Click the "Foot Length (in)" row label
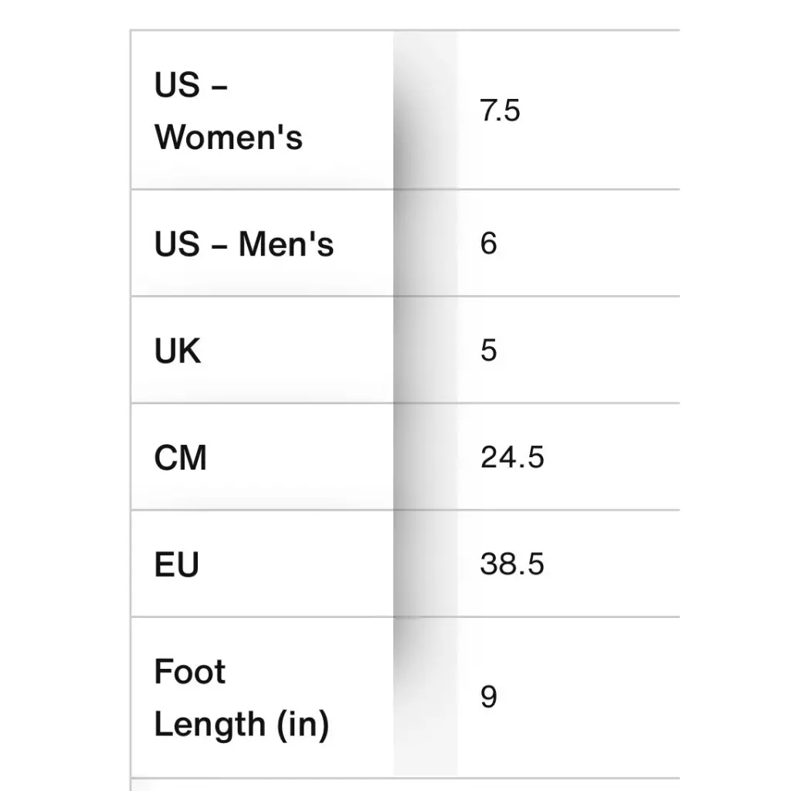Viewport: 791px width, 791px height. tap(241, 698)
